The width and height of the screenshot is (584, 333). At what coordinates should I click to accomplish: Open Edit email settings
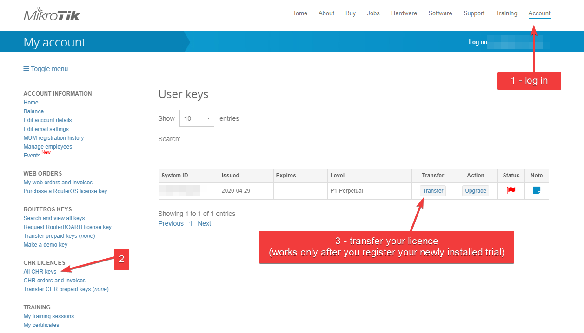coord(46,129)
